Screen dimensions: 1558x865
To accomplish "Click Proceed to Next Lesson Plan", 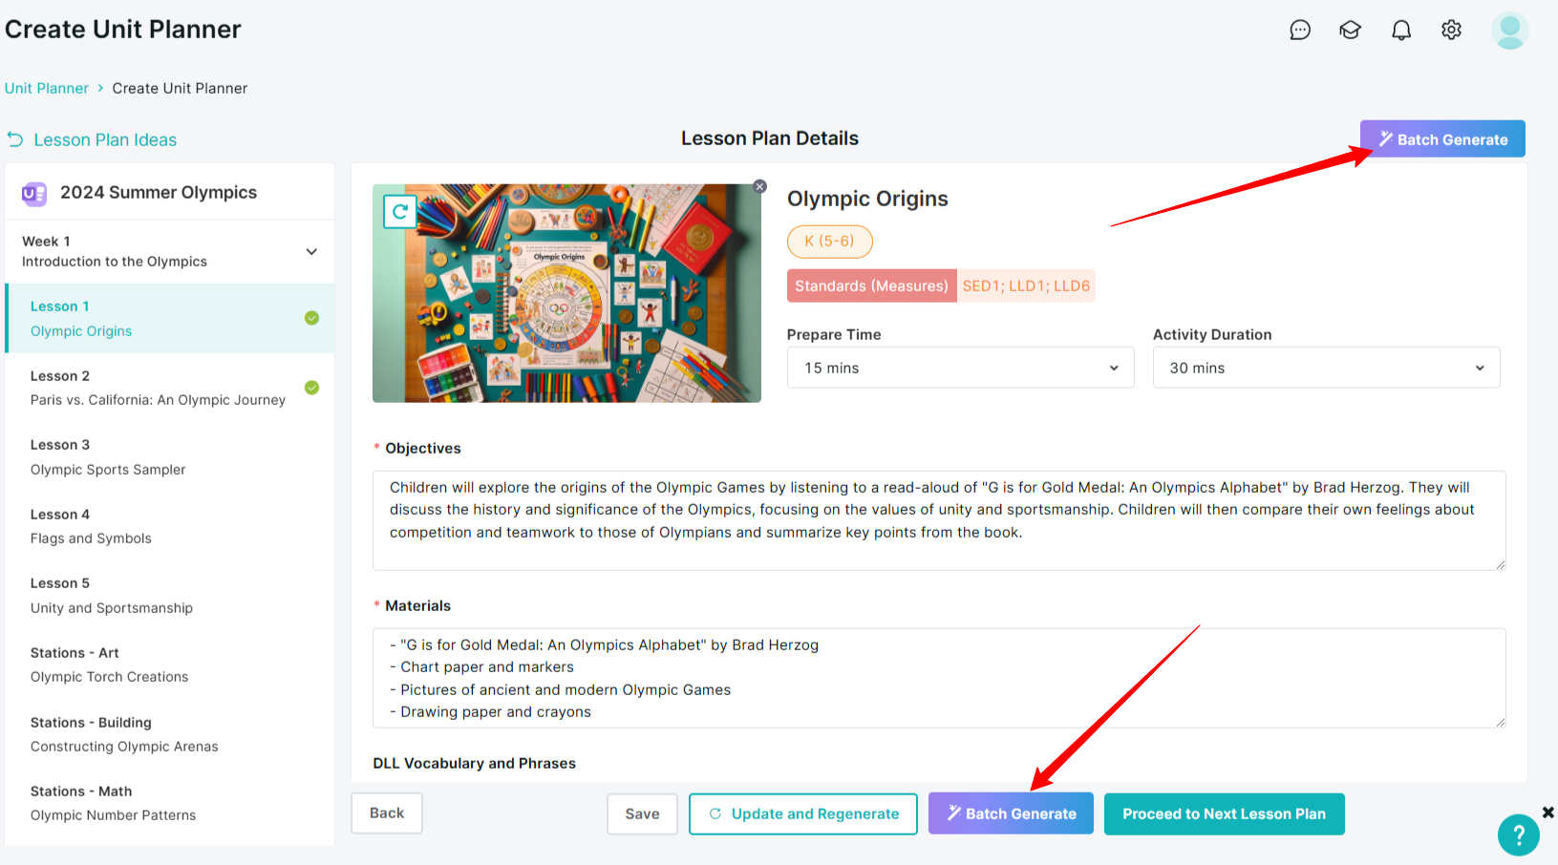I will point(1224,813).
